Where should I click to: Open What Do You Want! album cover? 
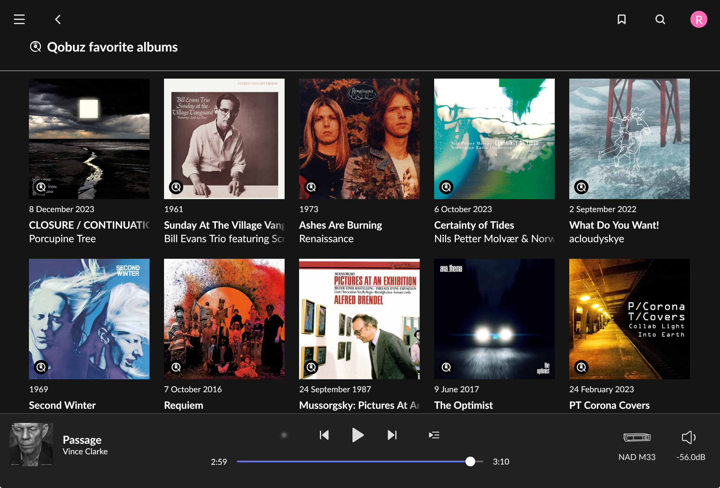tap(630, 139)
